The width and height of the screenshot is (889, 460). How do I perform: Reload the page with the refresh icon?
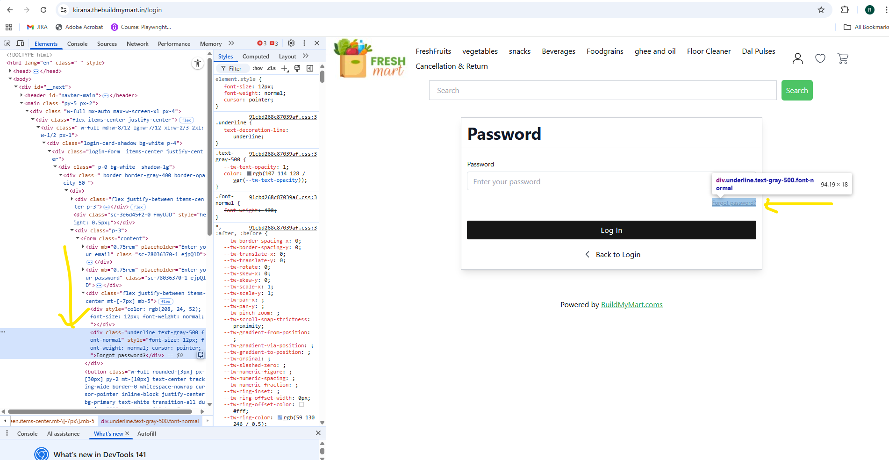[43, 10]
